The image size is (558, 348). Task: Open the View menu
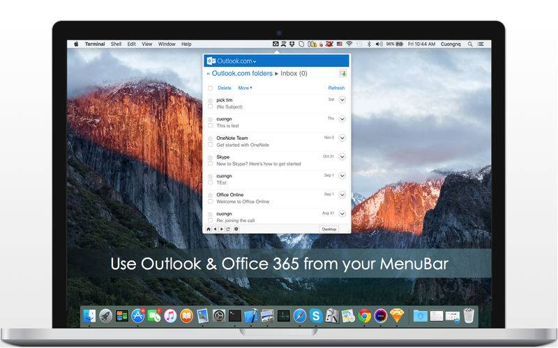click(x=147, y=44)
